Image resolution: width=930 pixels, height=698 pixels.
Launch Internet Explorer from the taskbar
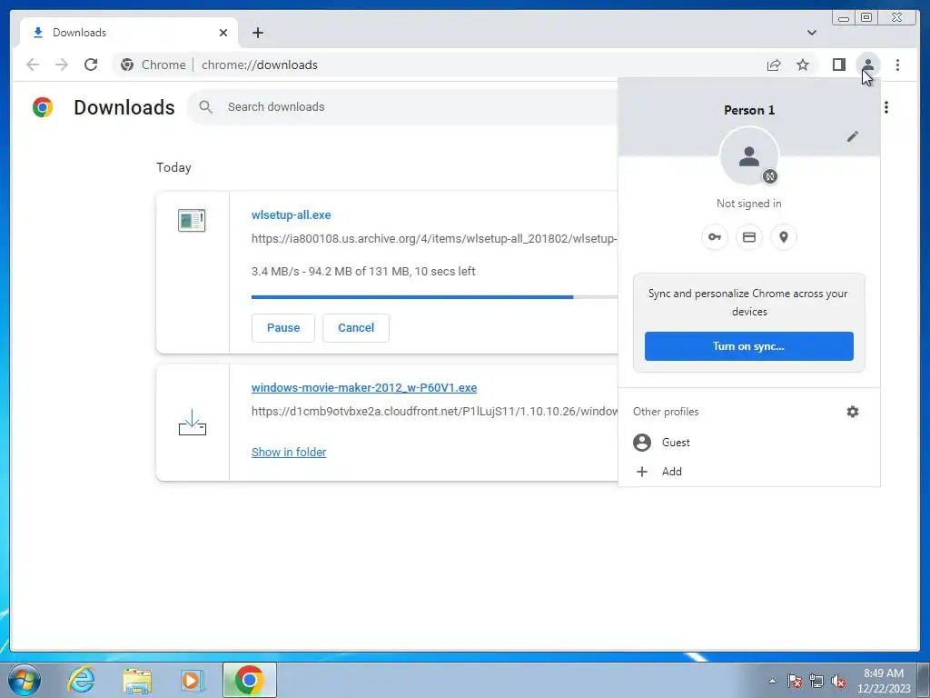coord(81,680)
